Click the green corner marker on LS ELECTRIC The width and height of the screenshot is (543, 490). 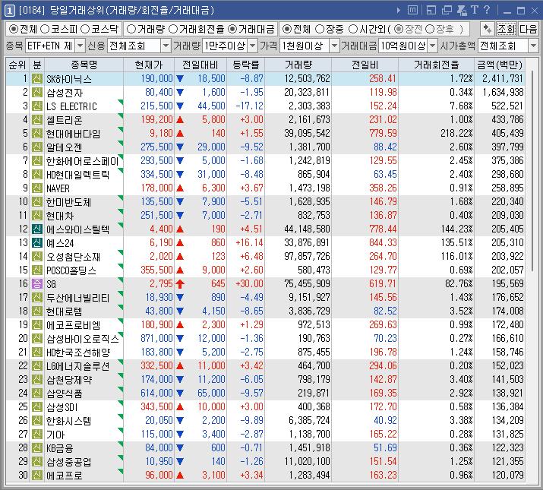(121, 103)
